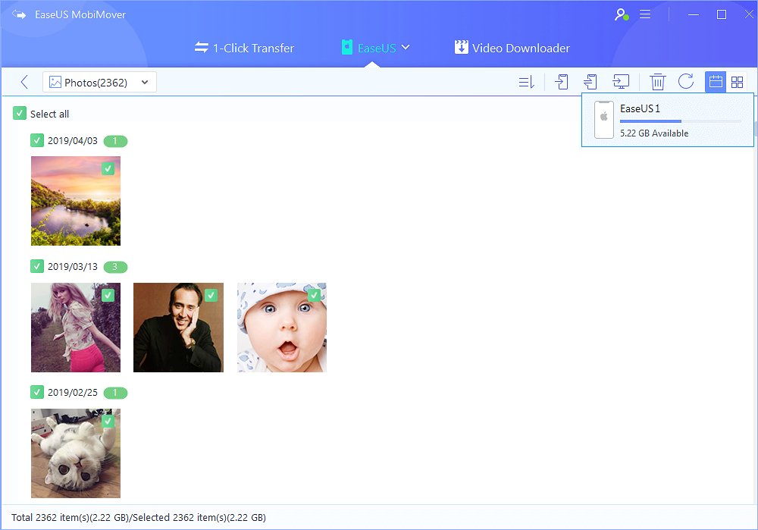The height and width of the screenshot is (530, 758).
Task: Click the Total 2362 item(s) status text
Action: (138, 517)
